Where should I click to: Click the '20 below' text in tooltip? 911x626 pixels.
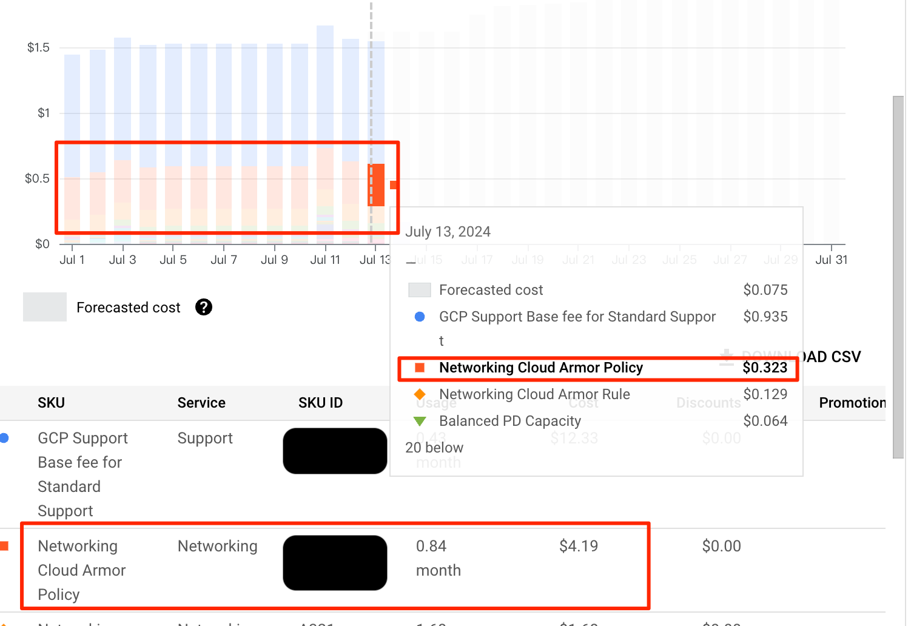point(434,448)
